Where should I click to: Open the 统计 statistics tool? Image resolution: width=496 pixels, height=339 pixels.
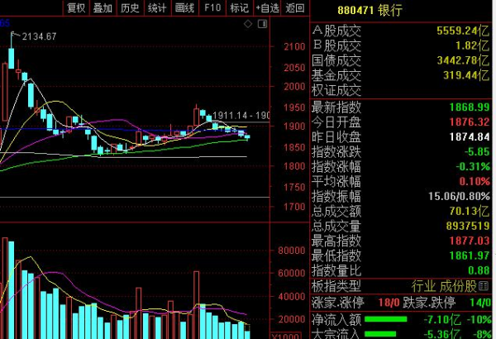(156, 8)
